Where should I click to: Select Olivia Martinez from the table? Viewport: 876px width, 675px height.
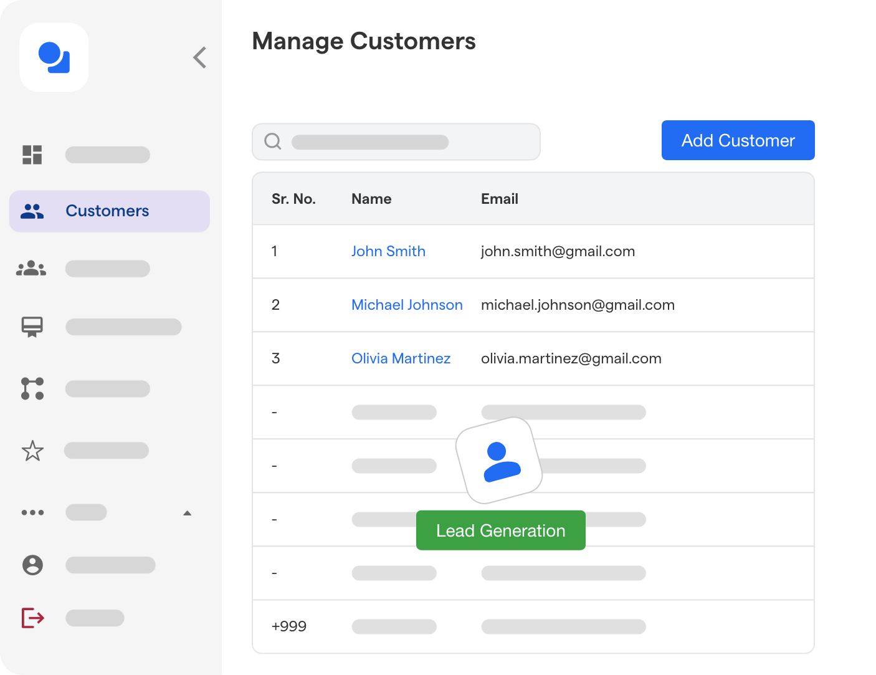[401, 358]
